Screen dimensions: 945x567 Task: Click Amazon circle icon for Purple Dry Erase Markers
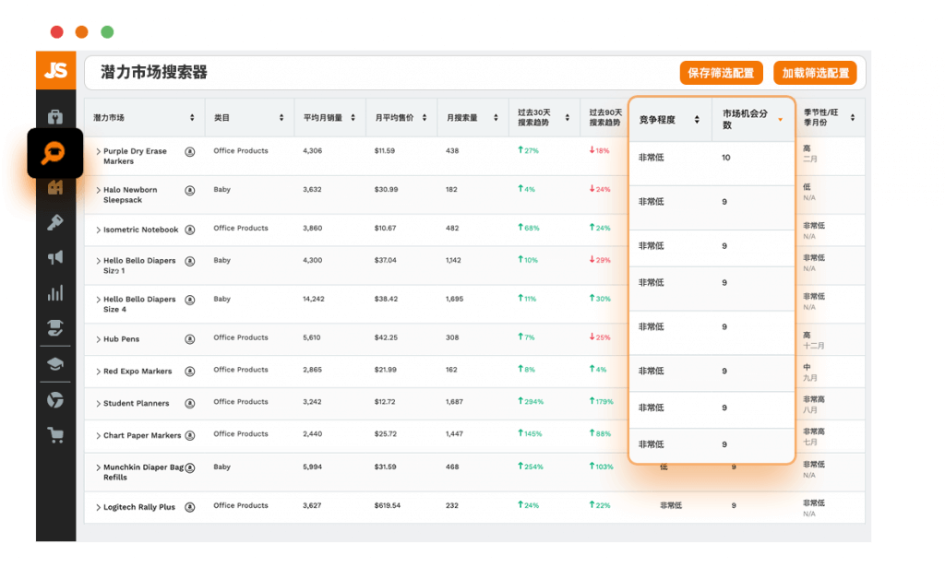tap(190, 152)
